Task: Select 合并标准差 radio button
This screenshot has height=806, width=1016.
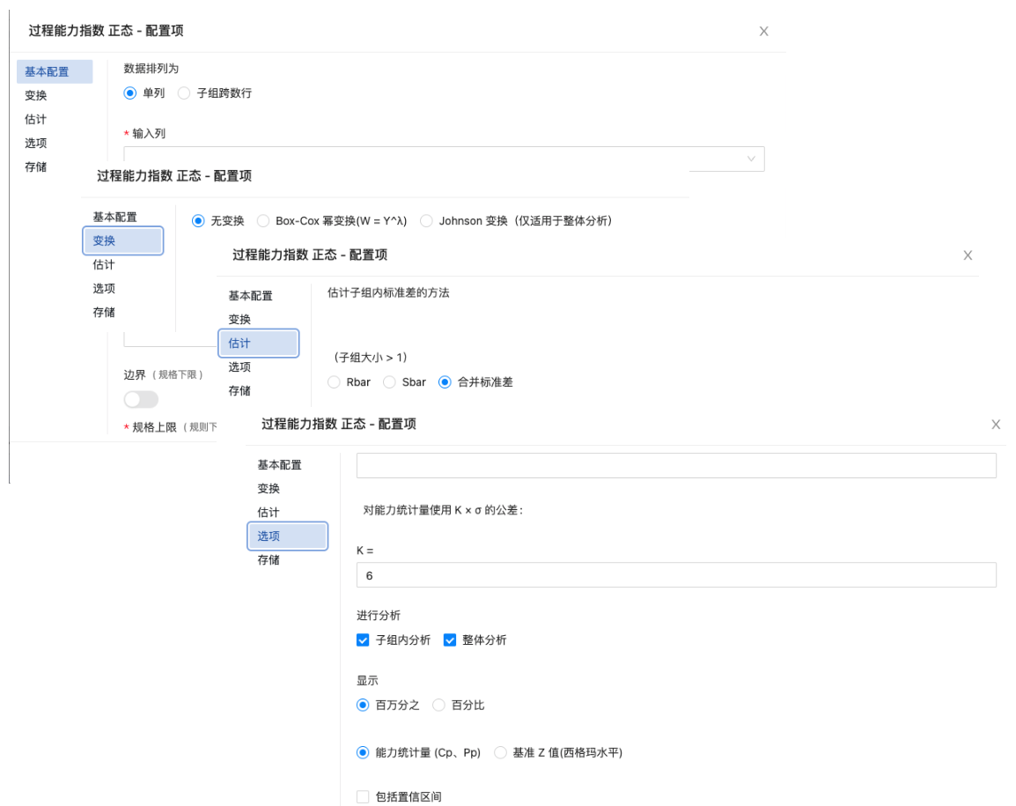Action: pyautogui.click(x=445, y=382)
